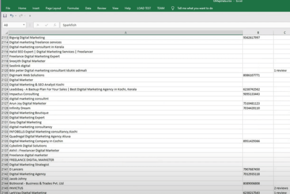Select row header 2113

tap(5, 37)
